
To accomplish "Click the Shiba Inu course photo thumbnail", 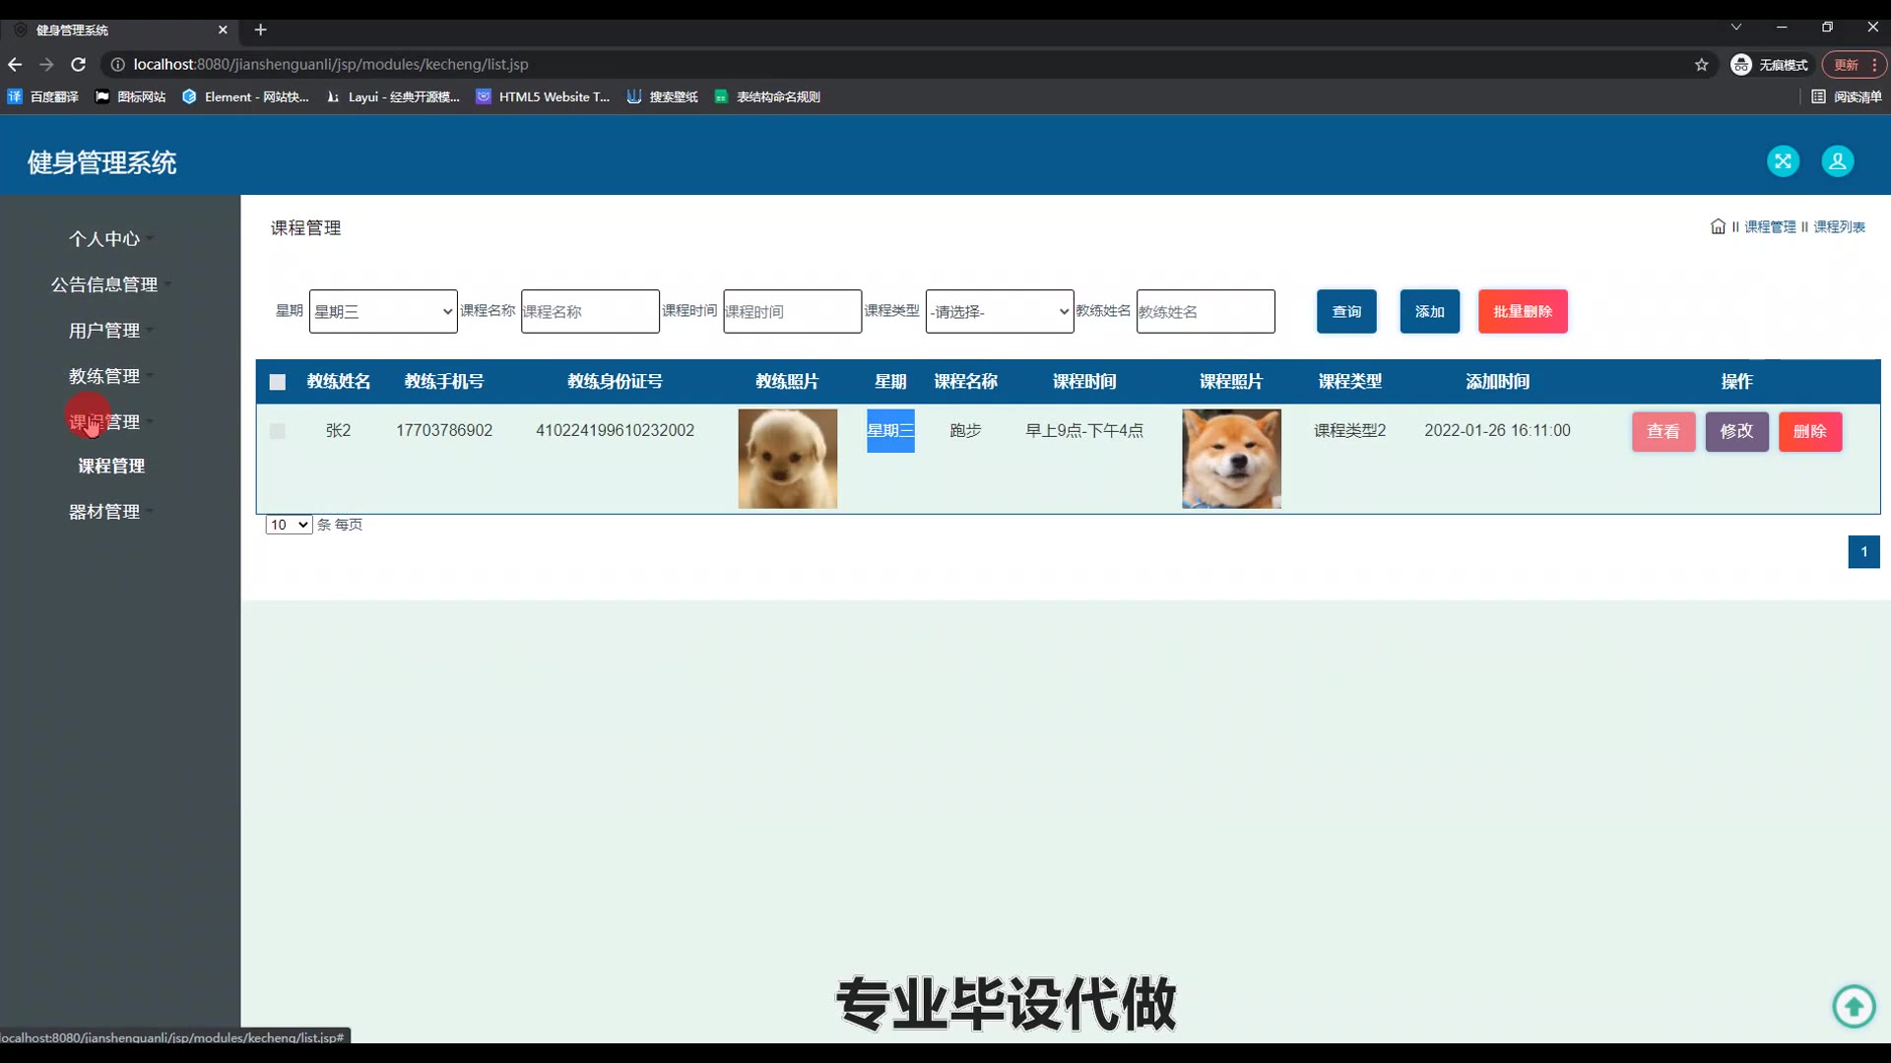I will (1231, 459).
